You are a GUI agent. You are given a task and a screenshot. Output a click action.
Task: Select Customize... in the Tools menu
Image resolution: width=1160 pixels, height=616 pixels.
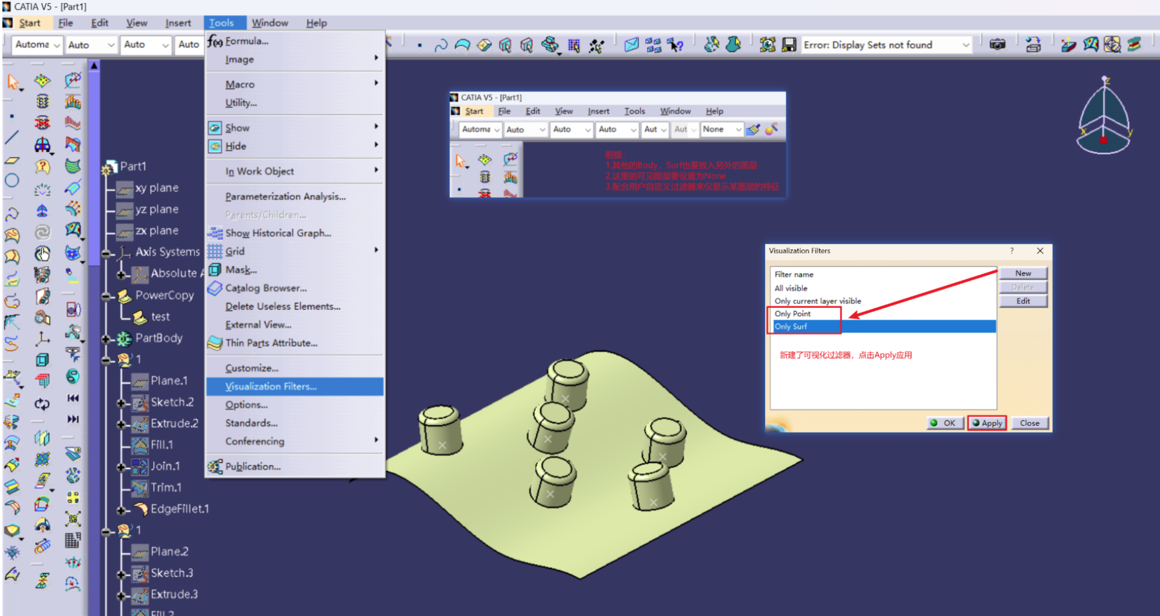point(295,368)
